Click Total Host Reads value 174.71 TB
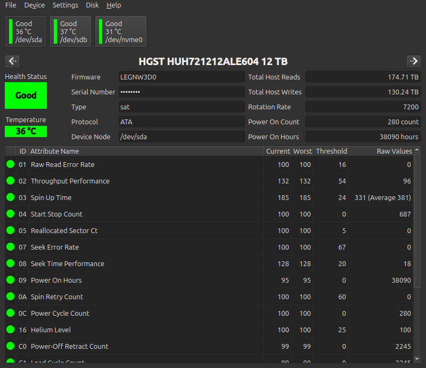Image resolution: width=426 pixels, height=368 pixels. pos(363,77)
